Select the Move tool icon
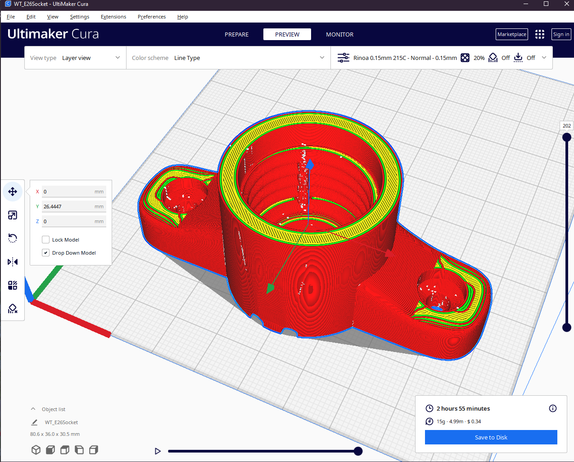 tap(13, 192)
